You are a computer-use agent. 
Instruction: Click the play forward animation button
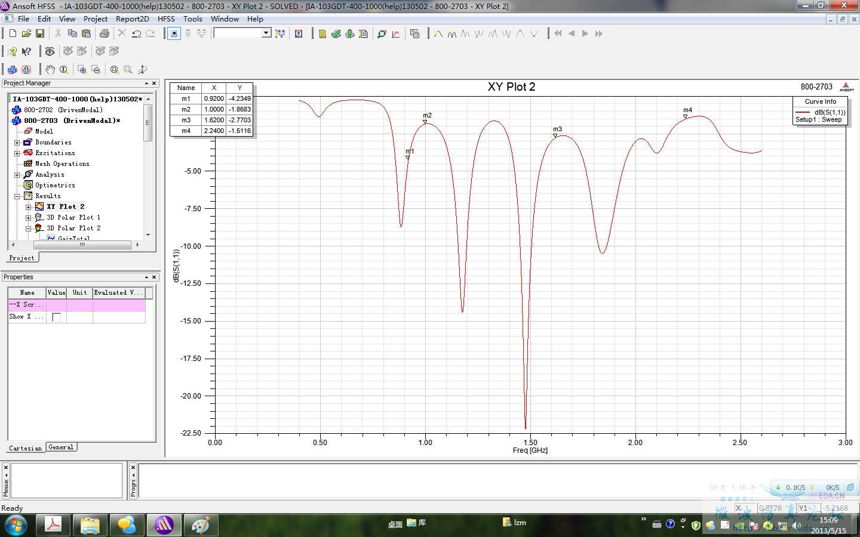(x=585, y=33)
